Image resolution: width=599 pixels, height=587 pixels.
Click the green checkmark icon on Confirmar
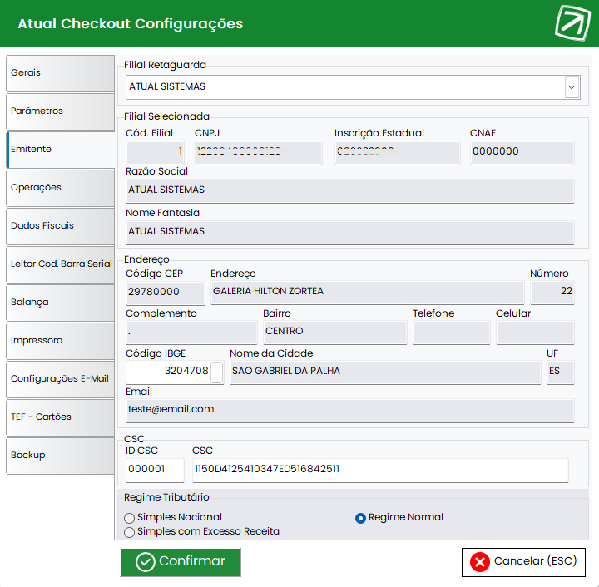pyautogui.click(x=145, y=562)
